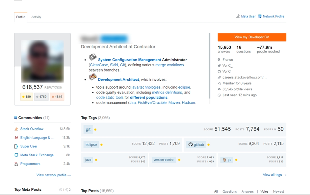The height and width of the screenshot is (195, 310).
Task: Open the View network profile link
Action: (x=53, y=175)
